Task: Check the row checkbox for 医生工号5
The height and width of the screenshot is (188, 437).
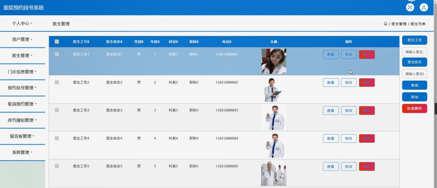Action: (x=57, y=166)
